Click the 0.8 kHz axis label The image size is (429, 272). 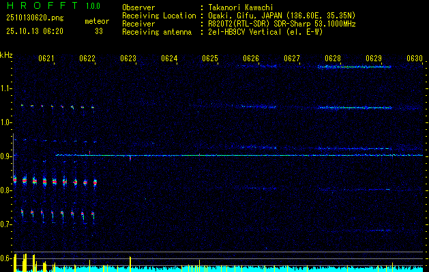click(x=6, y=190)
